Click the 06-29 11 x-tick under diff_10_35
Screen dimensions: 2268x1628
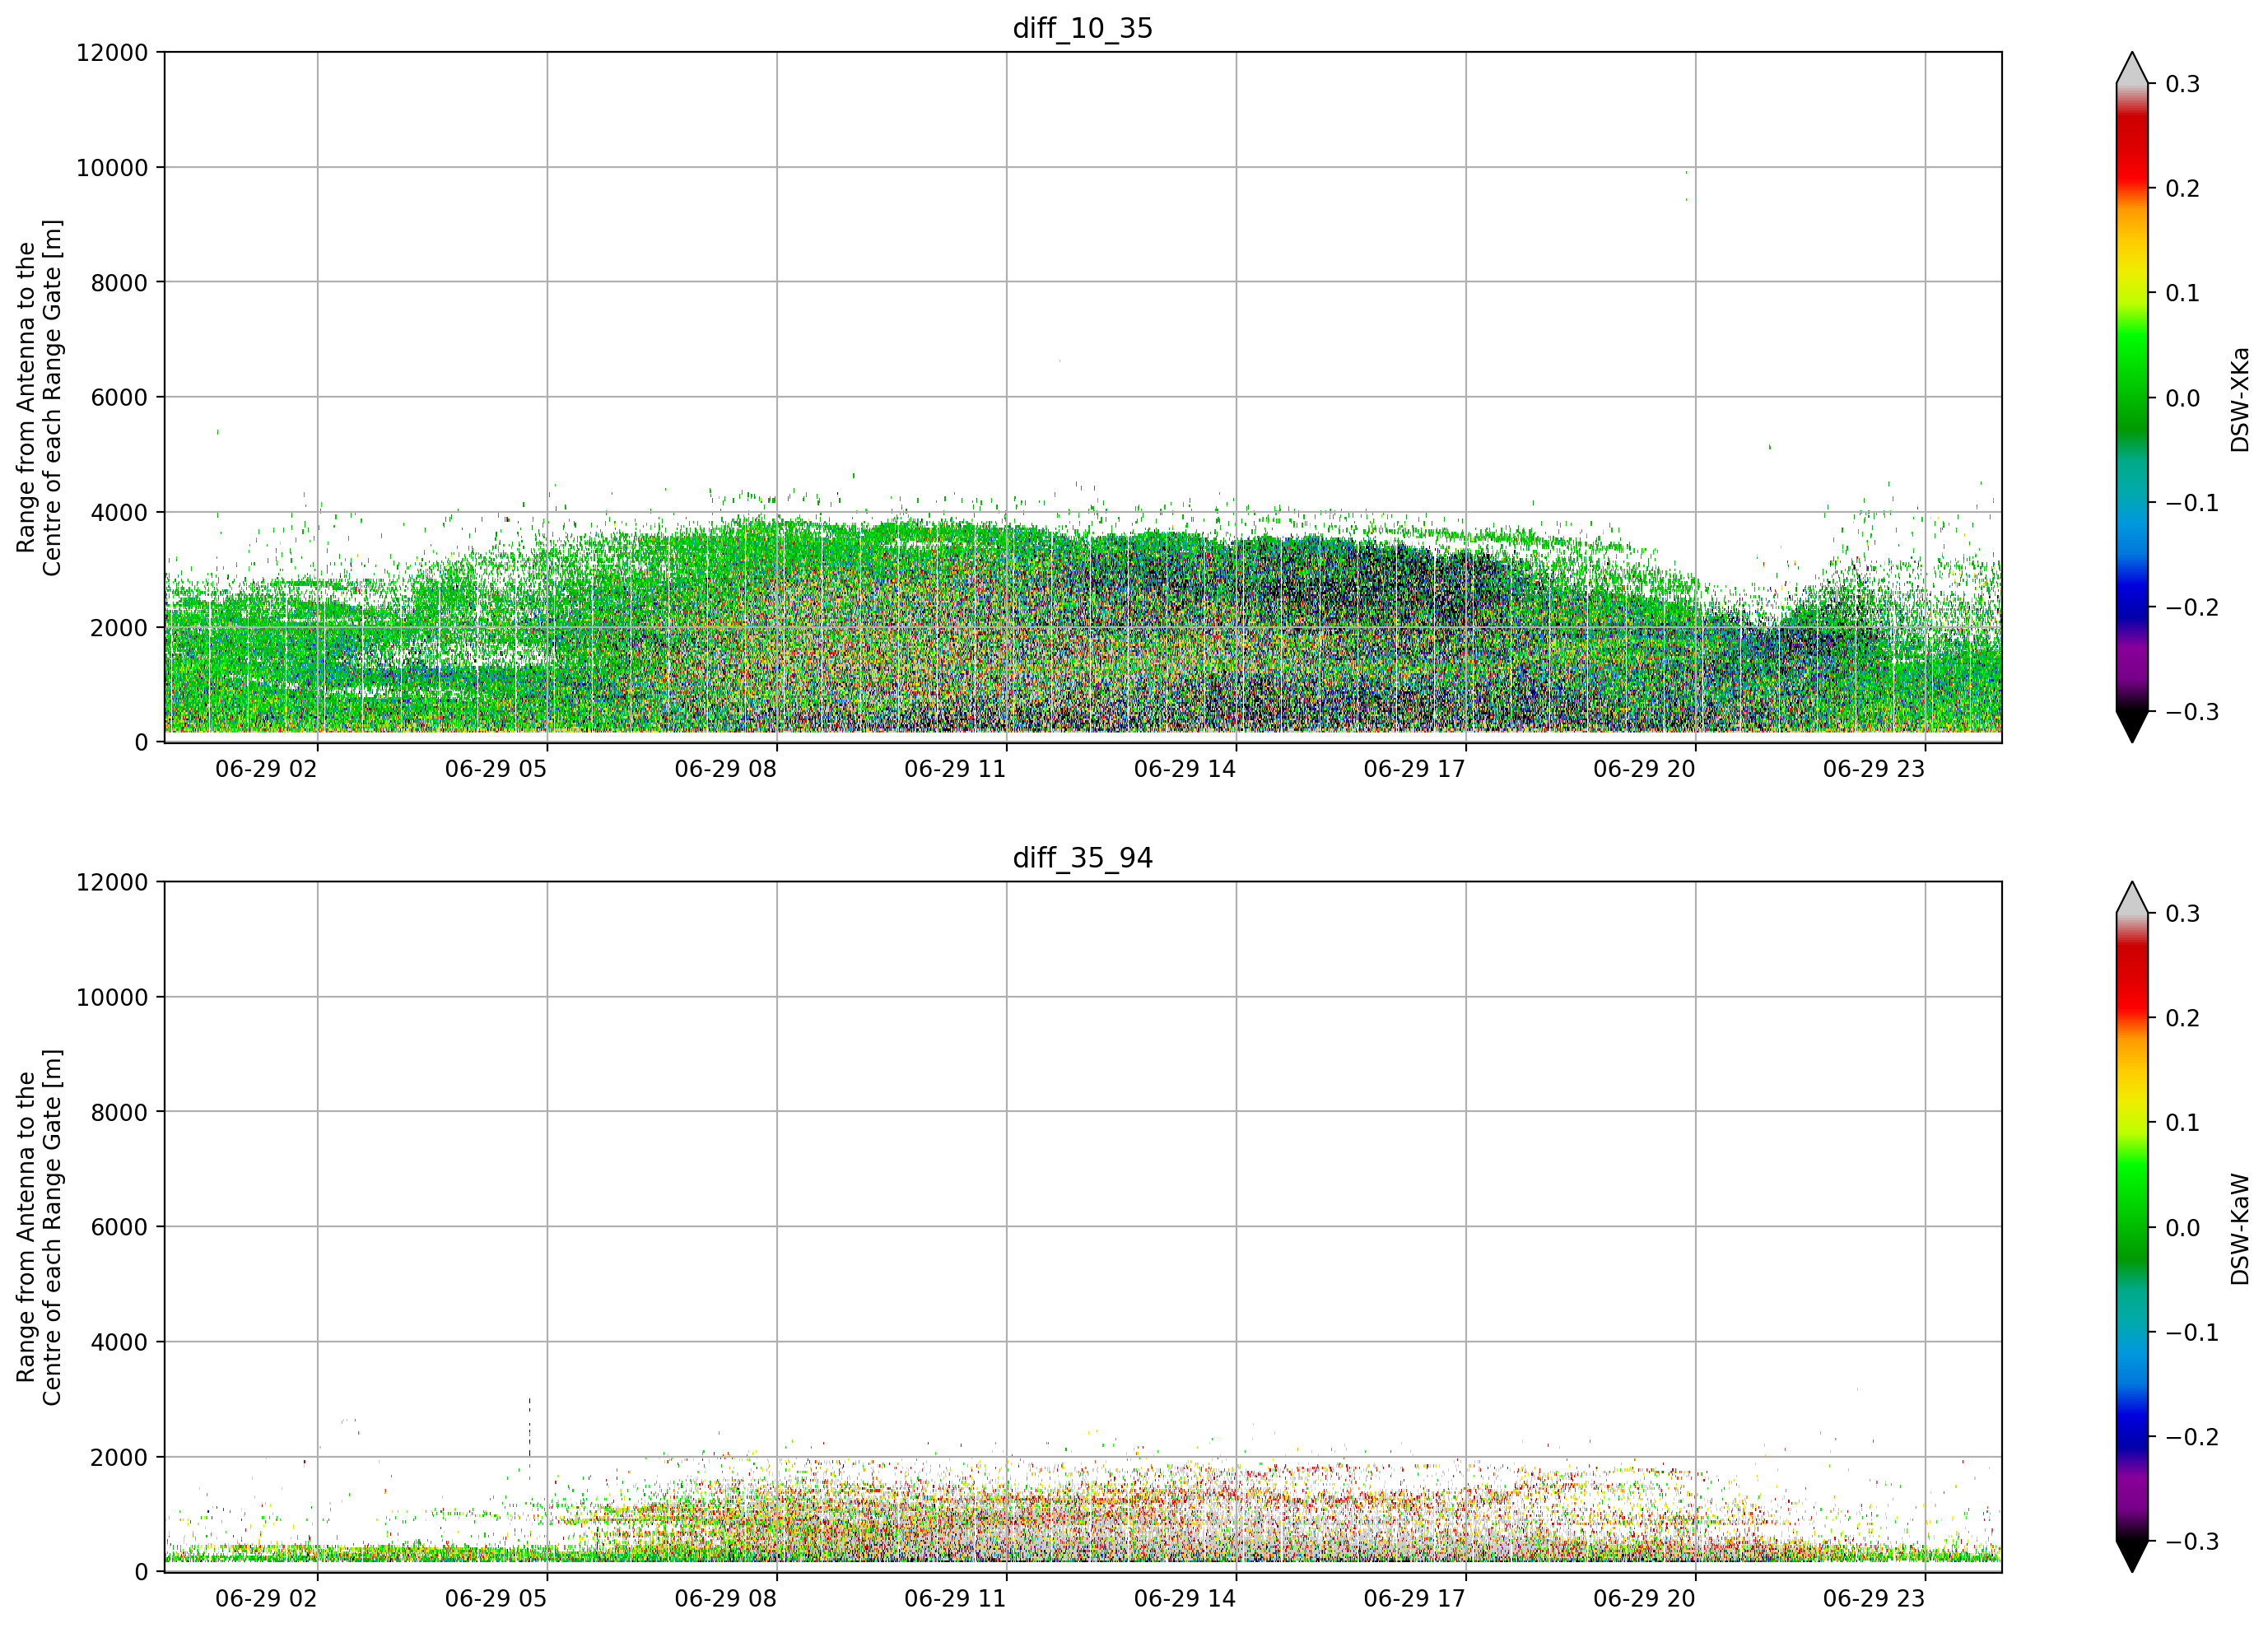955,769
